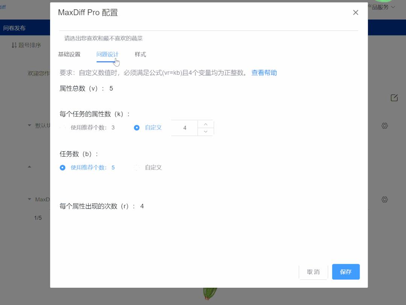Viewport: 406px width, 305px height.
Task: Switch to the 样式 tab
Action: (x=140, y=54)
